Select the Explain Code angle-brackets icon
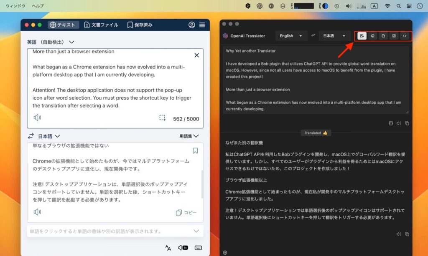Viewport: 428px width, 256px height. point(405,36)
